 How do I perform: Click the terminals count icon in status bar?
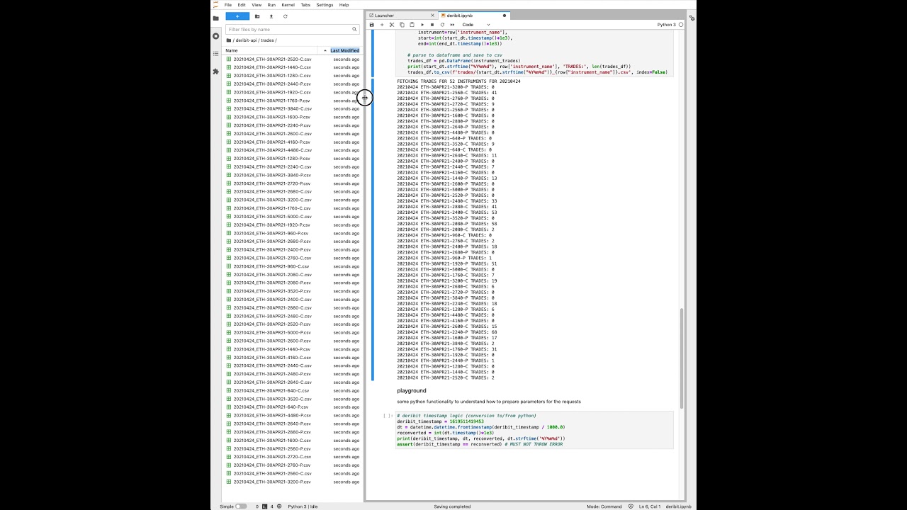tap(264, 506)
